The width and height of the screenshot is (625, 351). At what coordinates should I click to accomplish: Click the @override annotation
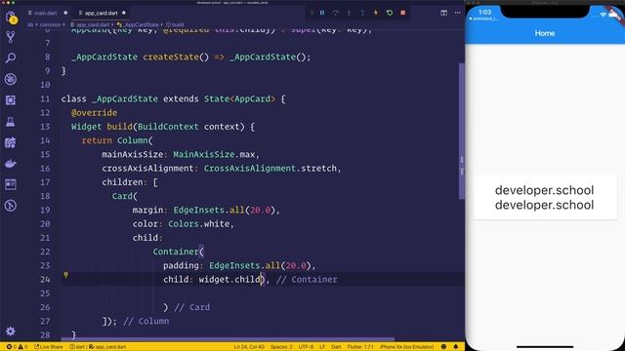tap(94, 113)
